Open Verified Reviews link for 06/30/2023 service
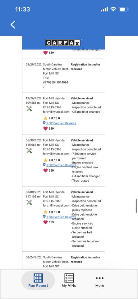This screenshot has width=138, height=299. click(61, 165)
